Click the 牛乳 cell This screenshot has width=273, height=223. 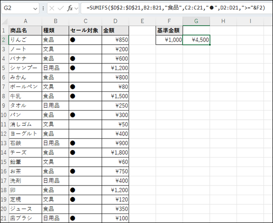(25, 96)
